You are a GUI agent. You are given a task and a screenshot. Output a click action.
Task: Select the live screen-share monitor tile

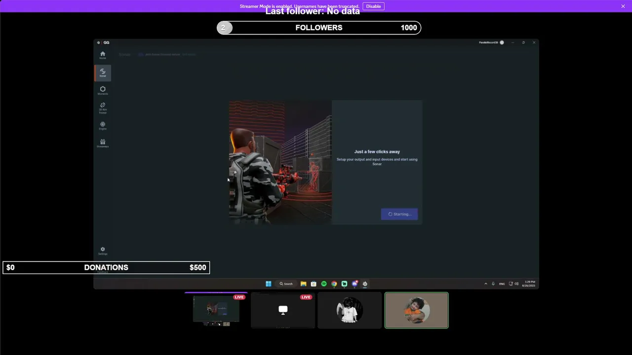click(x=283, y=310)
